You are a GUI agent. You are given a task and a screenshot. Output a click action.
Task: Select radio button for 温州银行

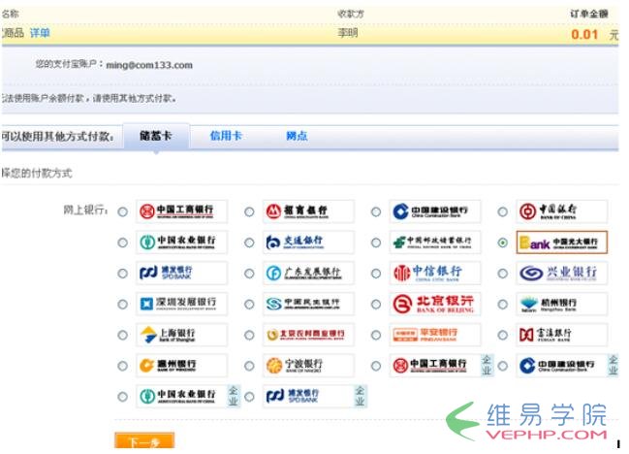coord(123,366)
